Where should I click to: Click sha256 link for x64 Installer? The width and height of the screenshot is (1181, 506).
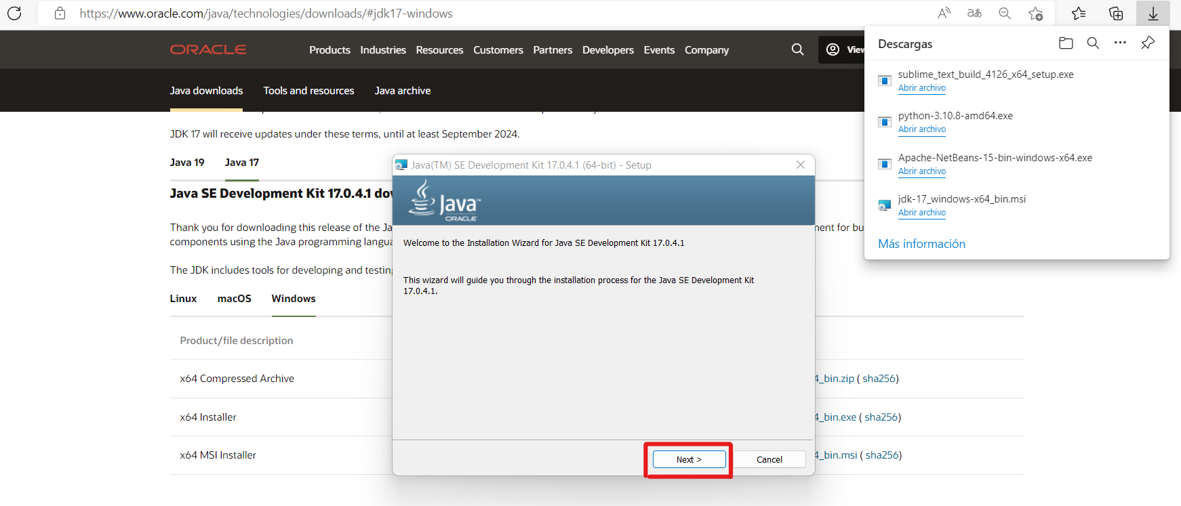pyautogui.click(x=881, y=417)
